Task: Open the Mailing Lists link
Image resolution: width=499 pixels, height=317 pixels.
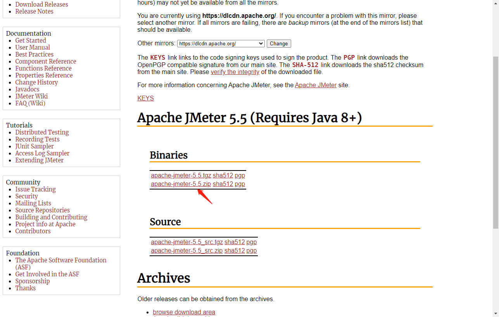Action: click(x=33, y=203)
